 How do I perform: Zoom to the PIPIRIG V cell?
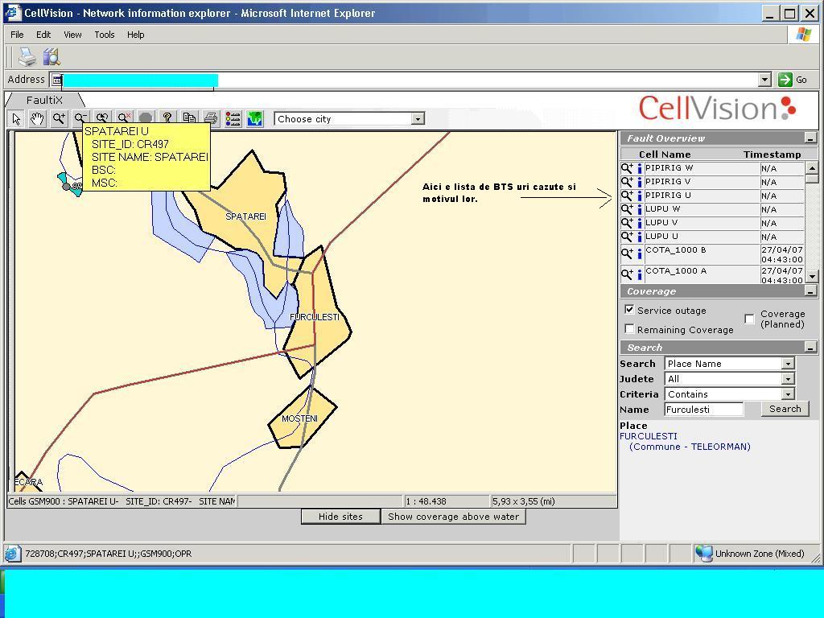point(627,182)
